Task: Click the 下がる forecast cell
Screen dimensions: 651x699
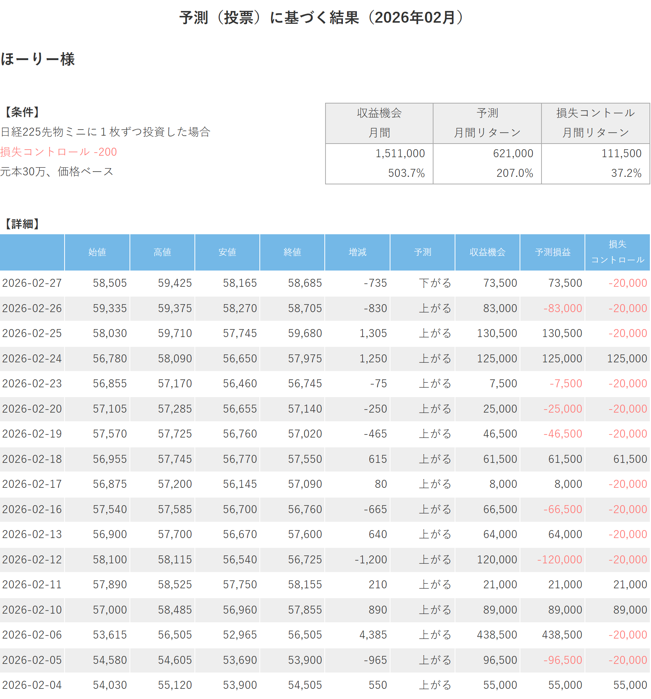Action: tap(435, 283)
